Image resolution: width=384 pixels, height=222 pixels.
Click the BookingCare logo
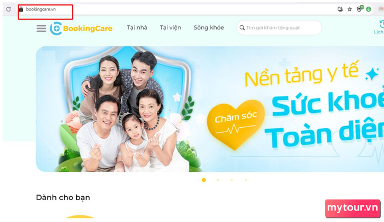point(81,29)
